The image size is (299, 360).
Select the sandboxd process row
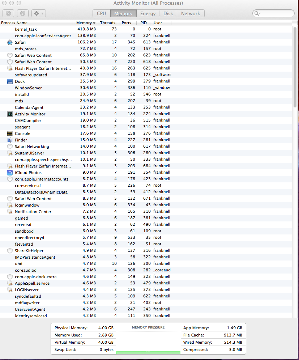coord(146,231)
